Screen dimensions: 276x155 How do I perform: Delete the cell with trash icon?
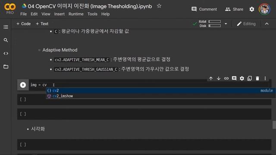coord(257,78)
